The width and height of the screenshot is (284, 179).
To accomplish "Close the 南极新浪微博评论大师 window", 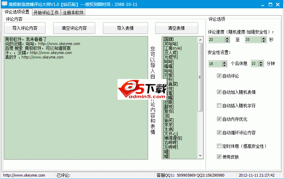I will (278, 5).
